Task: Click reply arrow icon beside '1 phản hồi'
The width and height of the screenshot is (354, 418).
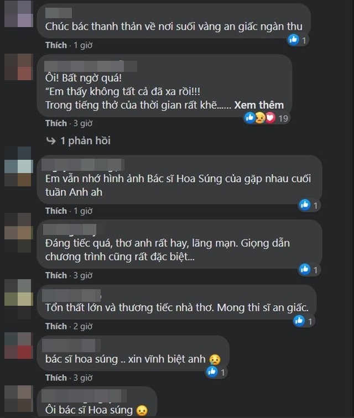Action: (51, 140)
